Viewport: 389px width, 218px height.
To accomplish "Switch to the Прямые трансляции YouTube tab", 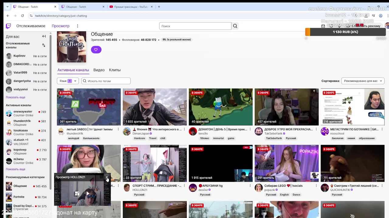I will [131, 7].
